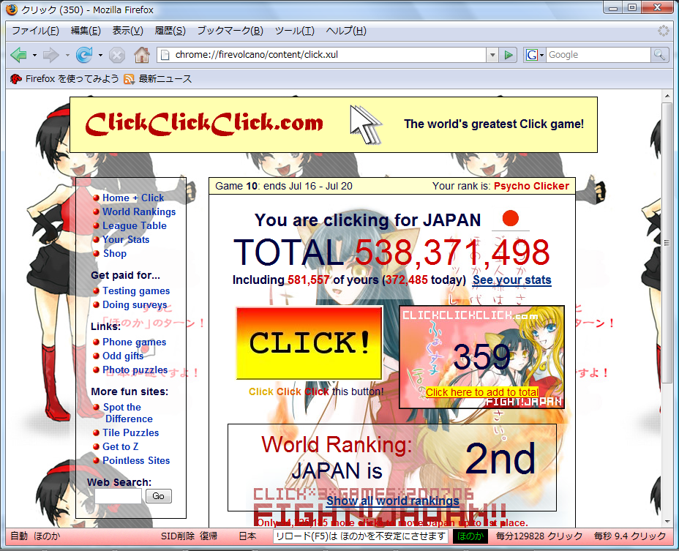Click the RSS feed icon for 最新ニュース
The width and height of the screenshot is (679, 551).
(x=129, y=79)
